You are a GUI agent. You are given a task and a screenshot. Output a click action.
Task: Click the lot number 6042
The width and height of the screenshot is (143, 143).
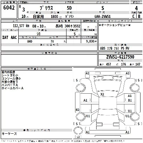(9, 8)
